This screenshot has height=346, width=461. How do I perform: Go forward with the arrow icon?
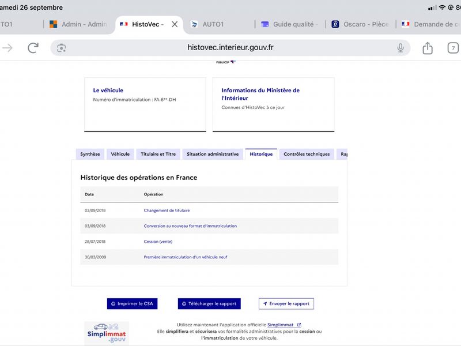(x=7, y=48)
